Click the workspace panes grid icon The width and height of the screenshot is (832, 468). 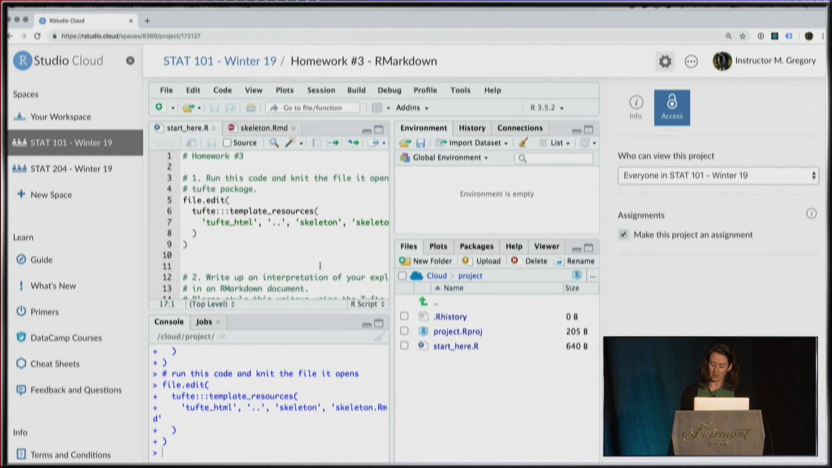377,107
